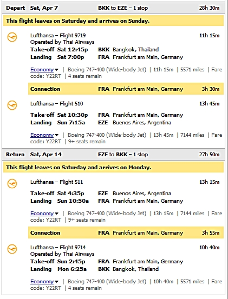Screen dimensions: 228x299
Task: Click the arrives on Sunday notice banner
Action: [113, 21]
